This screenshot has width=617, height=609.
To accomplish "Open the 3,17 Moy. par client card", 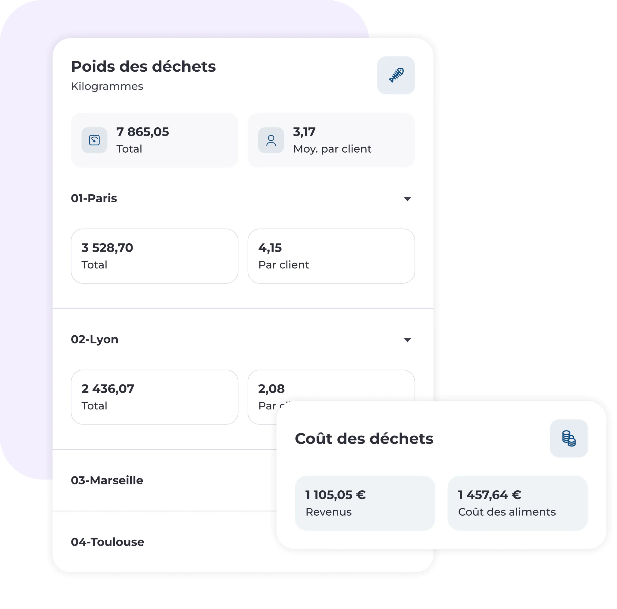I will [331, 140].
